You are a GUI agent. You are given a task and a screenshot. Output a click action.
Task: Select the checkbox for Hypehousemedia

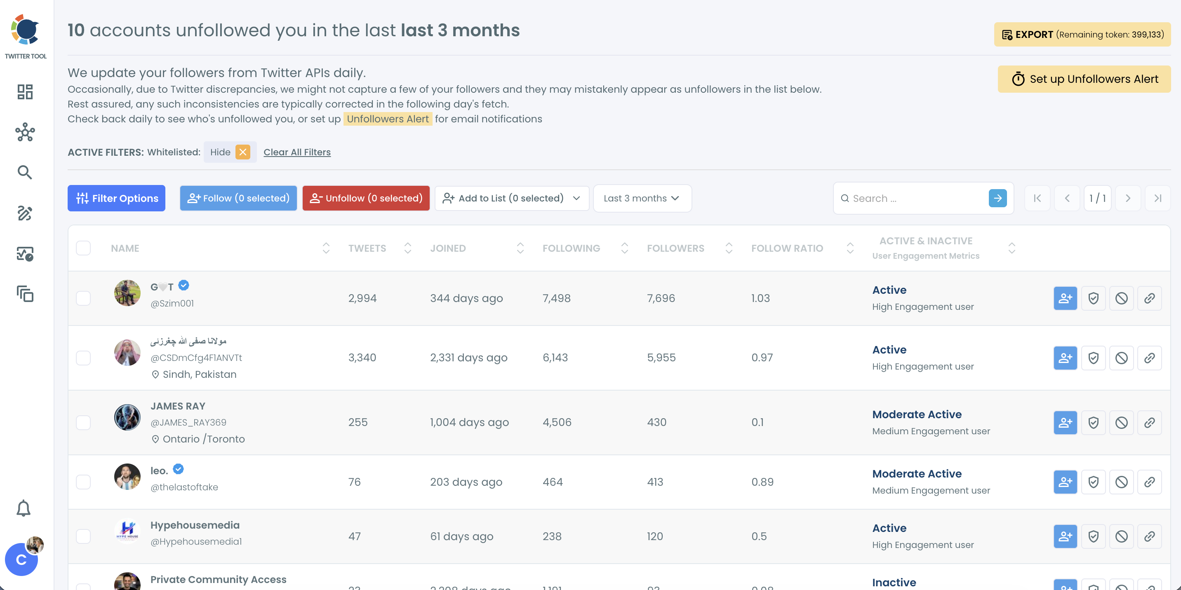[83, 536]
